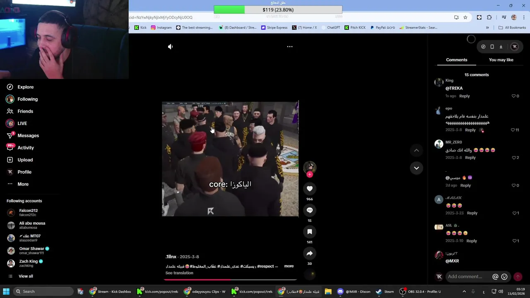Image resolution: width=530 pixels, height=298 pixels.
Task: Open the creator's avatar beside the video
Action: point(310,167)
